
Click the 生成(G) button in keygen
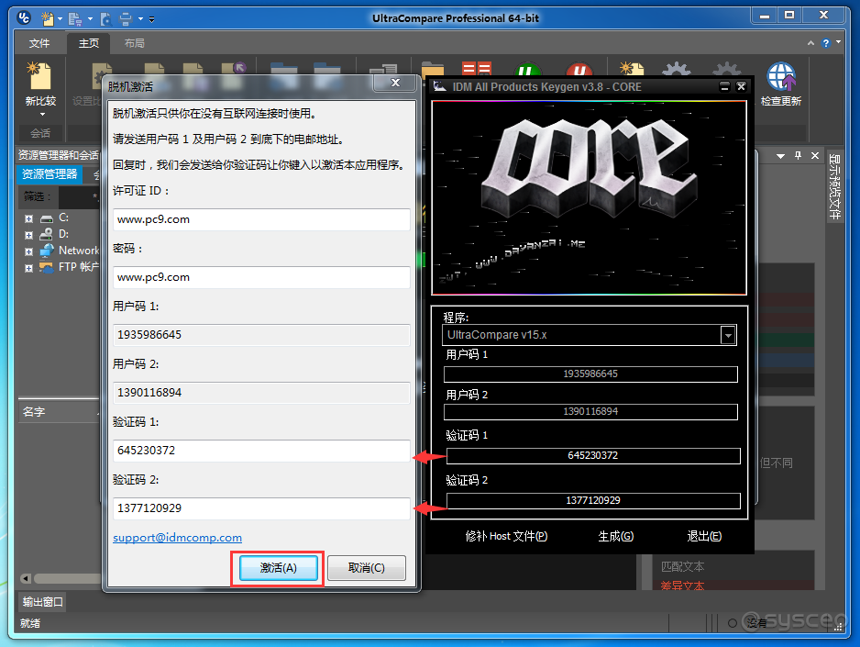(x=615, y=536)
